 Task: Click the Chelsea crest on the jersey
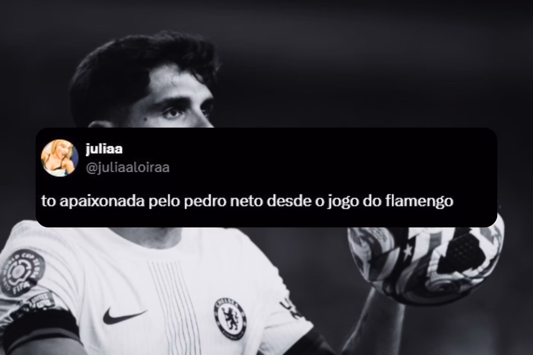click(x=231, y=319)
